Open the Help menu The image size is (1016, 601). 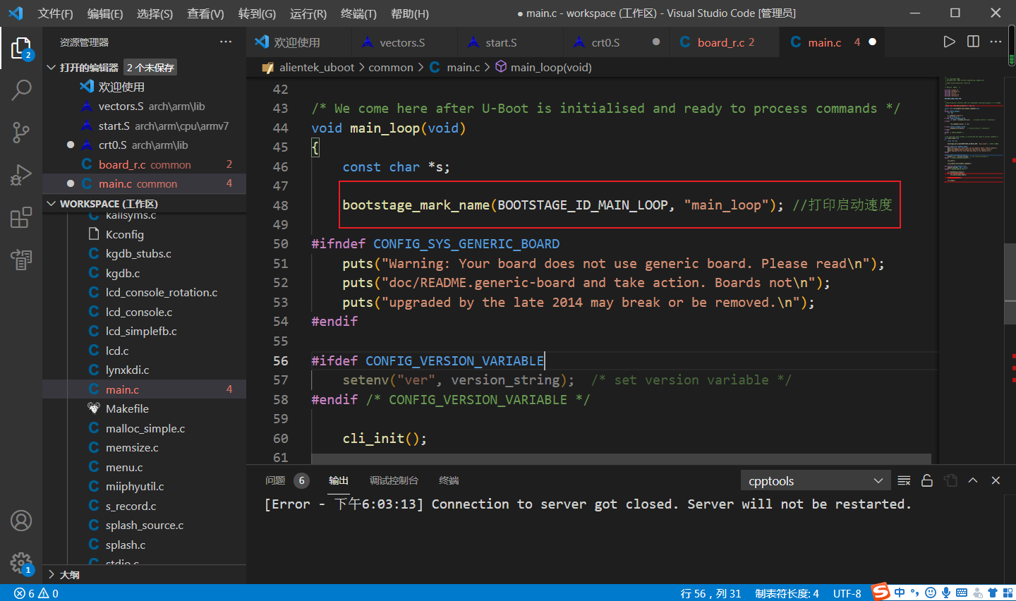(x=410, y=13)
